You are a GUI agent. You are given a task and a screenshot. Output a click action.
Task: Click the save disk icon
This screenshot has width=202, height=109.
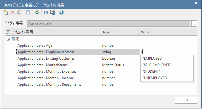(x=28, y=12)
